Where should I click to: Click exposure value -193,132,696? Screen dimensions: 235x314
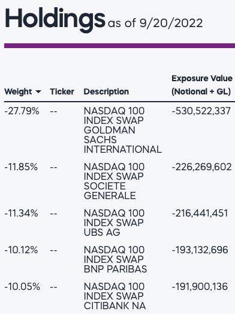tap(200, 250)
